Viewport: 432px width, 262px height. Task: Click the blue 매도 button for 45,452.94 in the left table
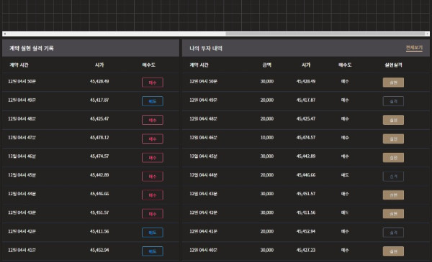pyautogui.click(x=153, y=251)
